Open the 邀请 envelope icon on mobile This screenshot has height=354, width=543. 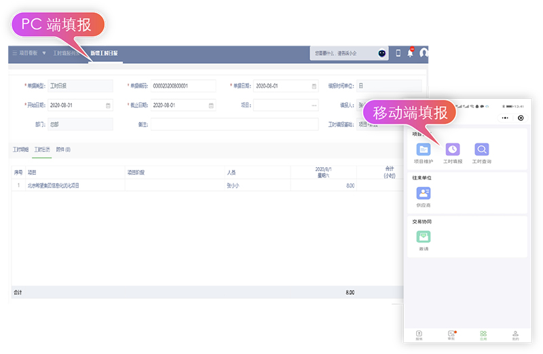pyautogui.click(x=423, y=237)
